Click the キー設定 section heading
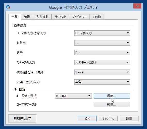147x129 pixels. point(20,89)
